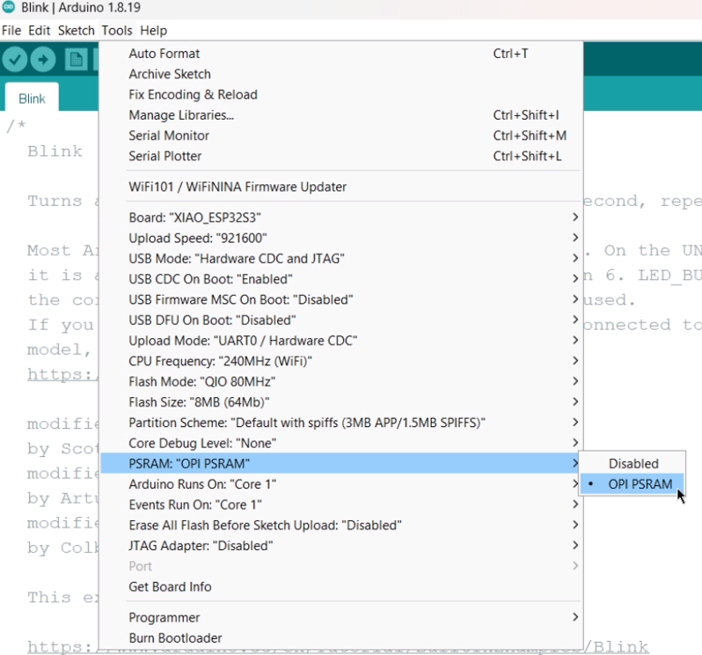Click the Verify checkmark icon
The width and height of the screenshot is (702, 655).
tap(15, 60)
